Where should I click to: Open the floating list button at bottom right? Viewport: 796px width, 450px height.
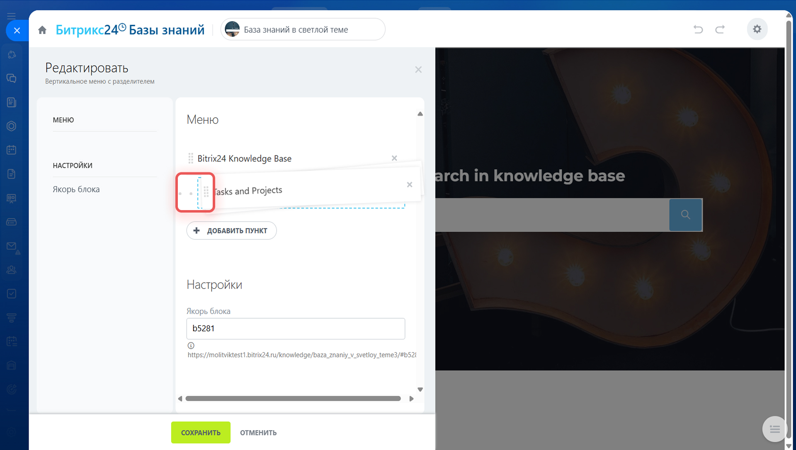pos(774,429)
